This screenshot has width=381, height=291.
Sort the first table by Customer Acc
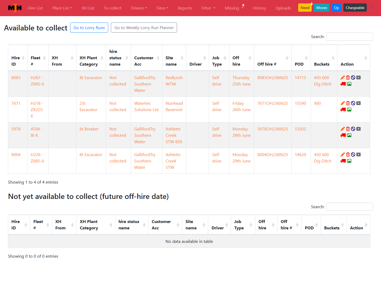click(147, 58)
